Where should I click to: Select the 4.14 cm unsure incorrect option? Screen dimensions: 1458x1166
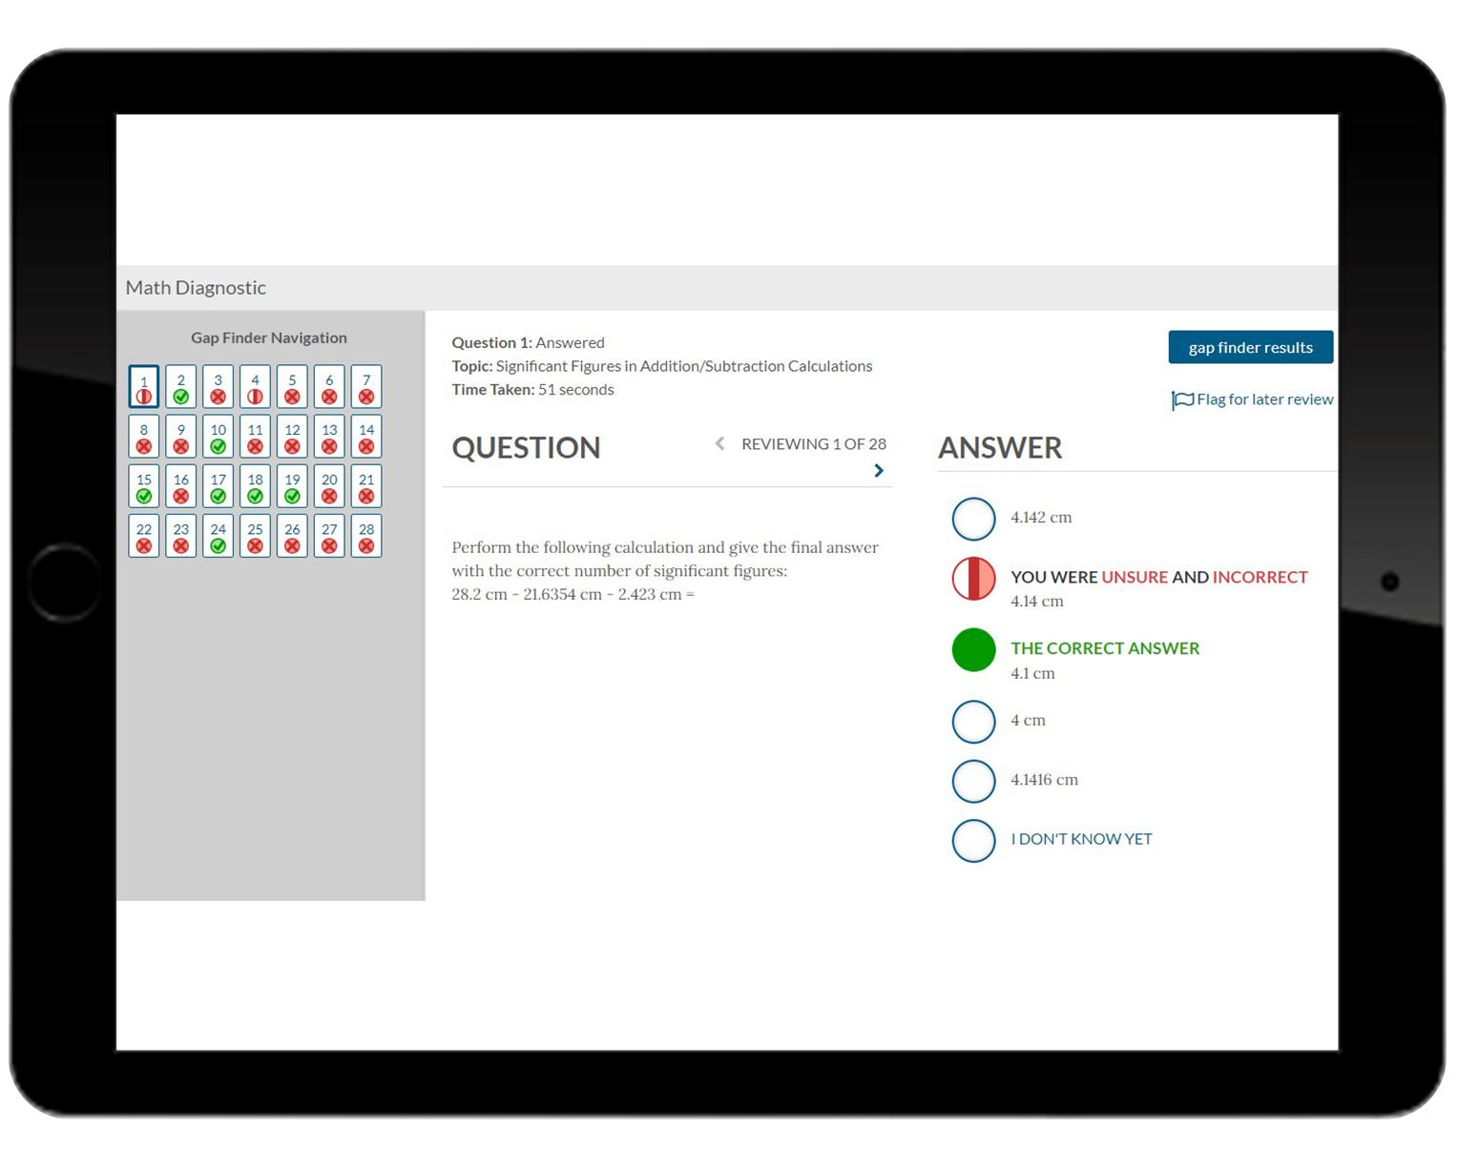(x=973, y=579)
